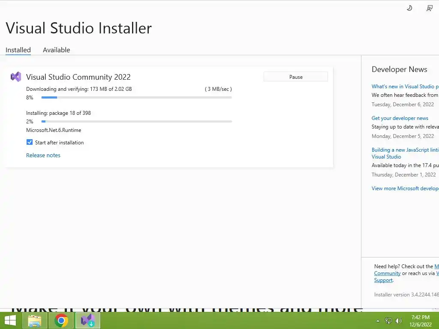Image resolution: width=439 pixels, height=329 pixels.
Task: Open the Release notes link
Action: [x=43, y=155]
